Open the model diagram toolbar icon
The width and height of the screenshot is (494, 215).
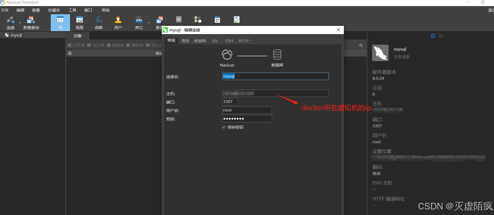pyautogui.click(x=217, y=20)
